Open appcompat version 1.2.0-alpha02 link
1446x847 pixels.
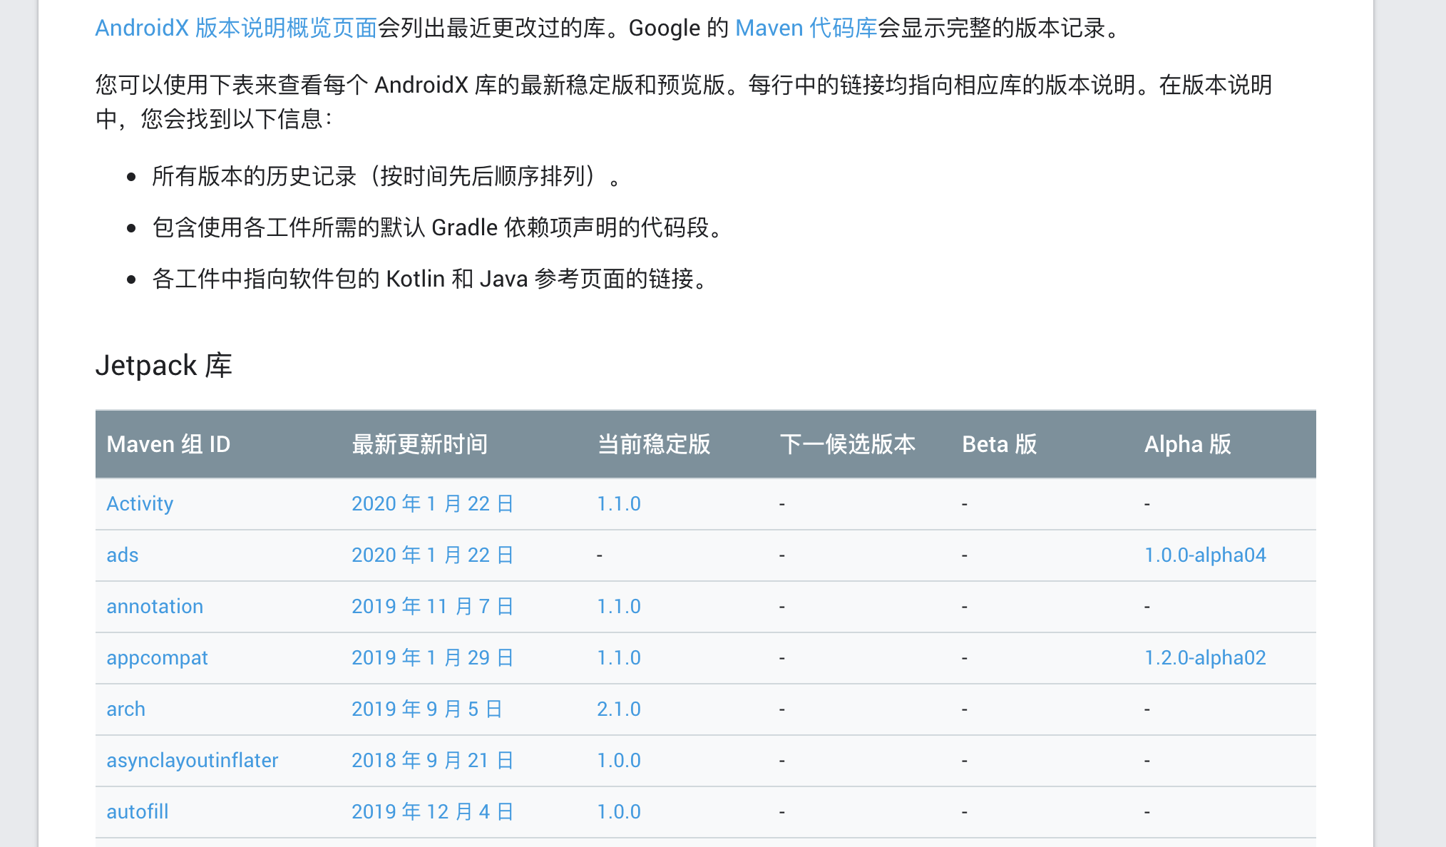pos(1204,657)
